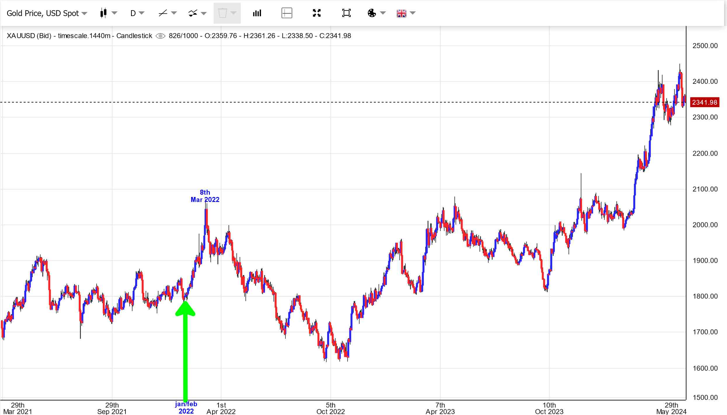Toggle the XAUUSD series eye visibility
Screen dimensions: 727x415
coord(160,36)
